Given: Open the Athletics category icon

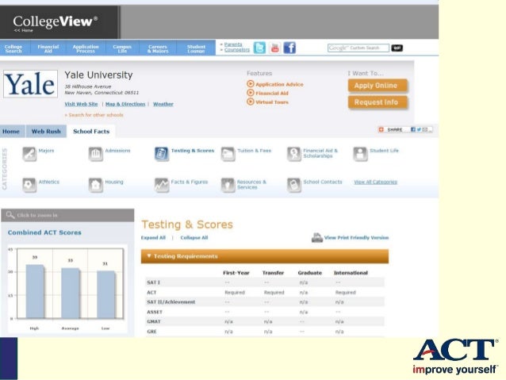Looking at the screenshot, I should click(29, 185).
